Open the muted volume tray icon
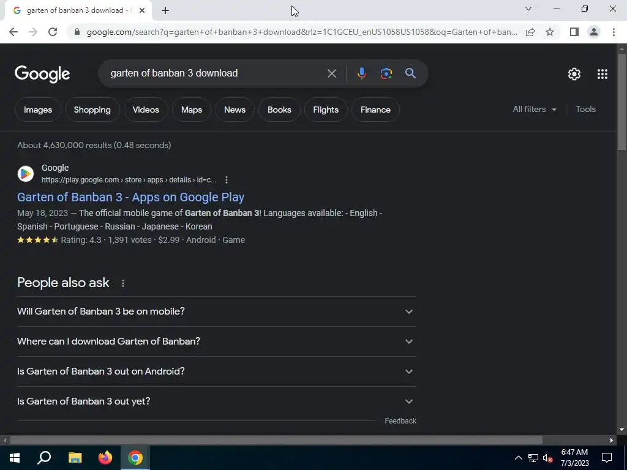The image size is (627, 470). [x=548, y=458]
